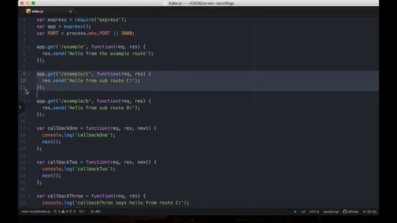397x223 pixels.
Task: Collapse the callbackOne function at line 17
Action: (x=29, y=128)
